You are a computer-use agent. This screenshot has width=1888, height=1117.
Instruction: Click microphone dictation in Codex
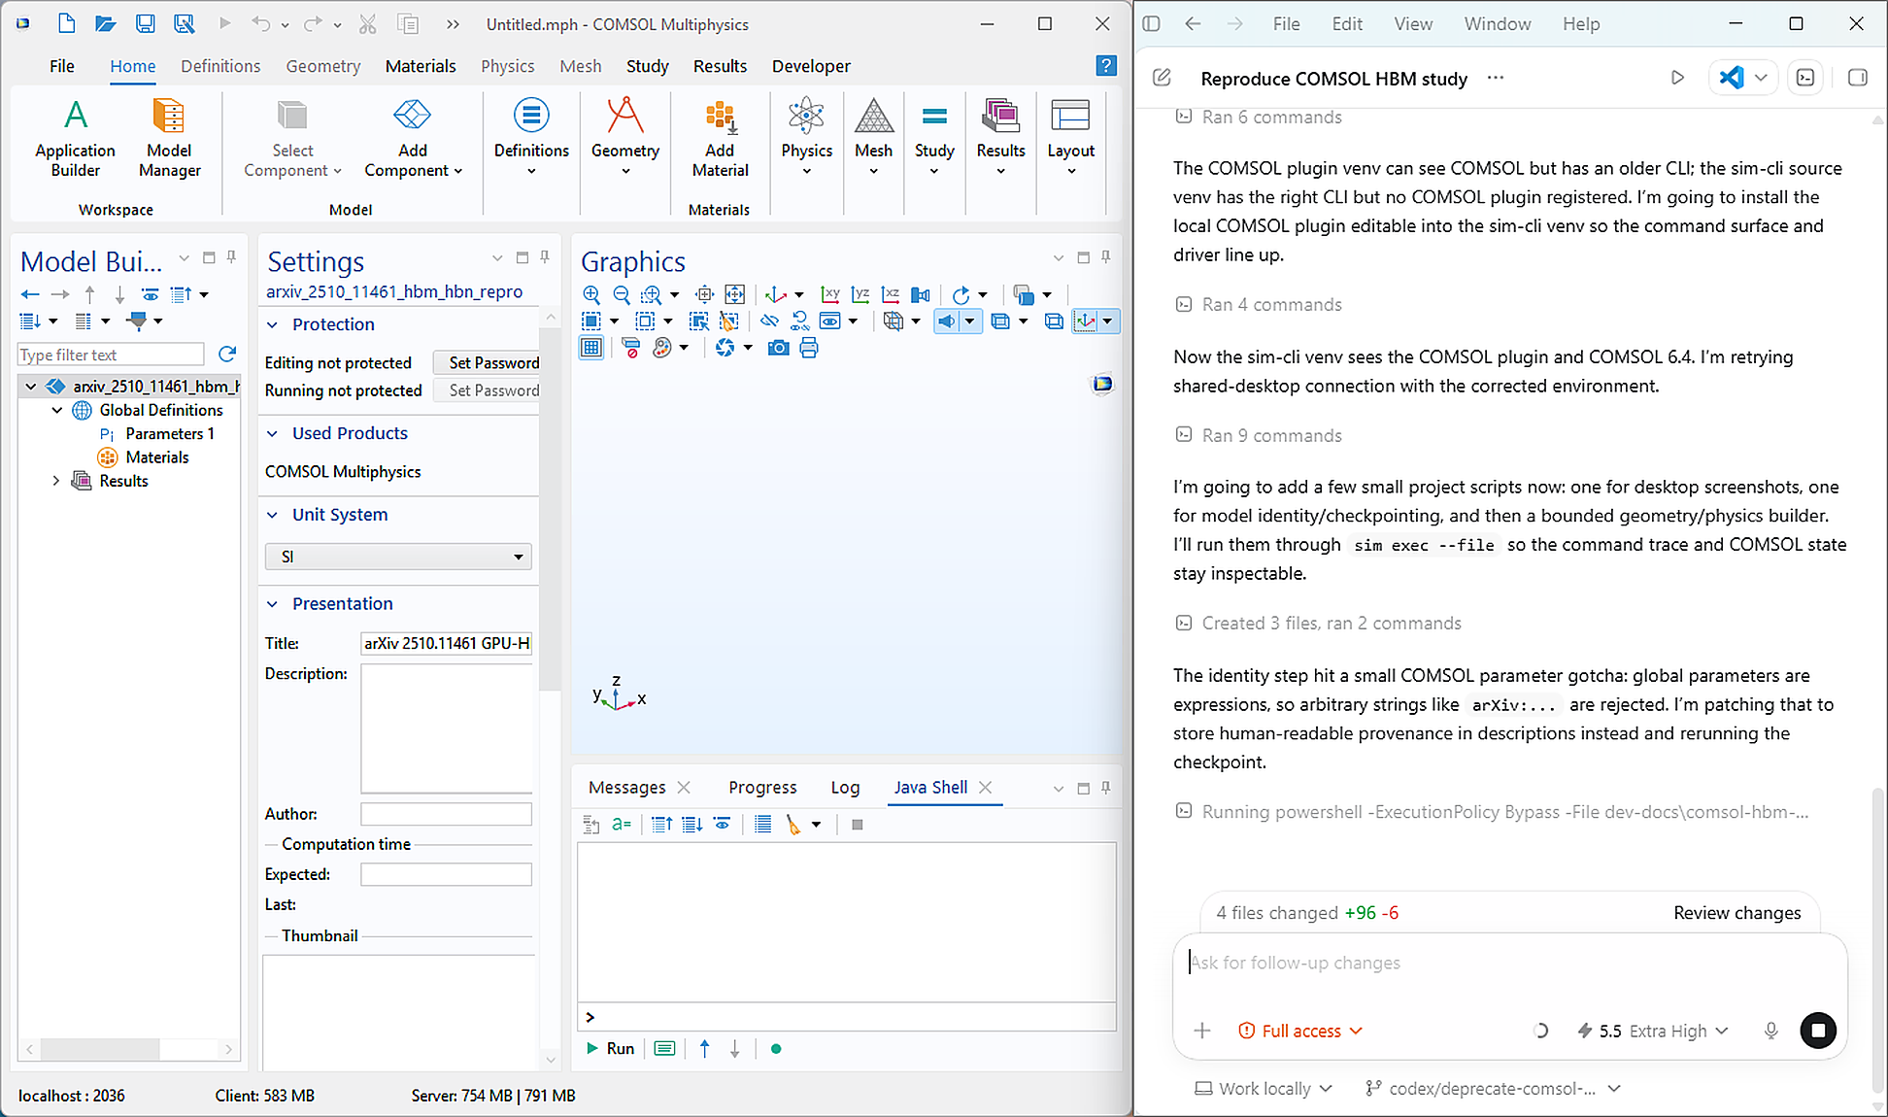(1770, 1031)
